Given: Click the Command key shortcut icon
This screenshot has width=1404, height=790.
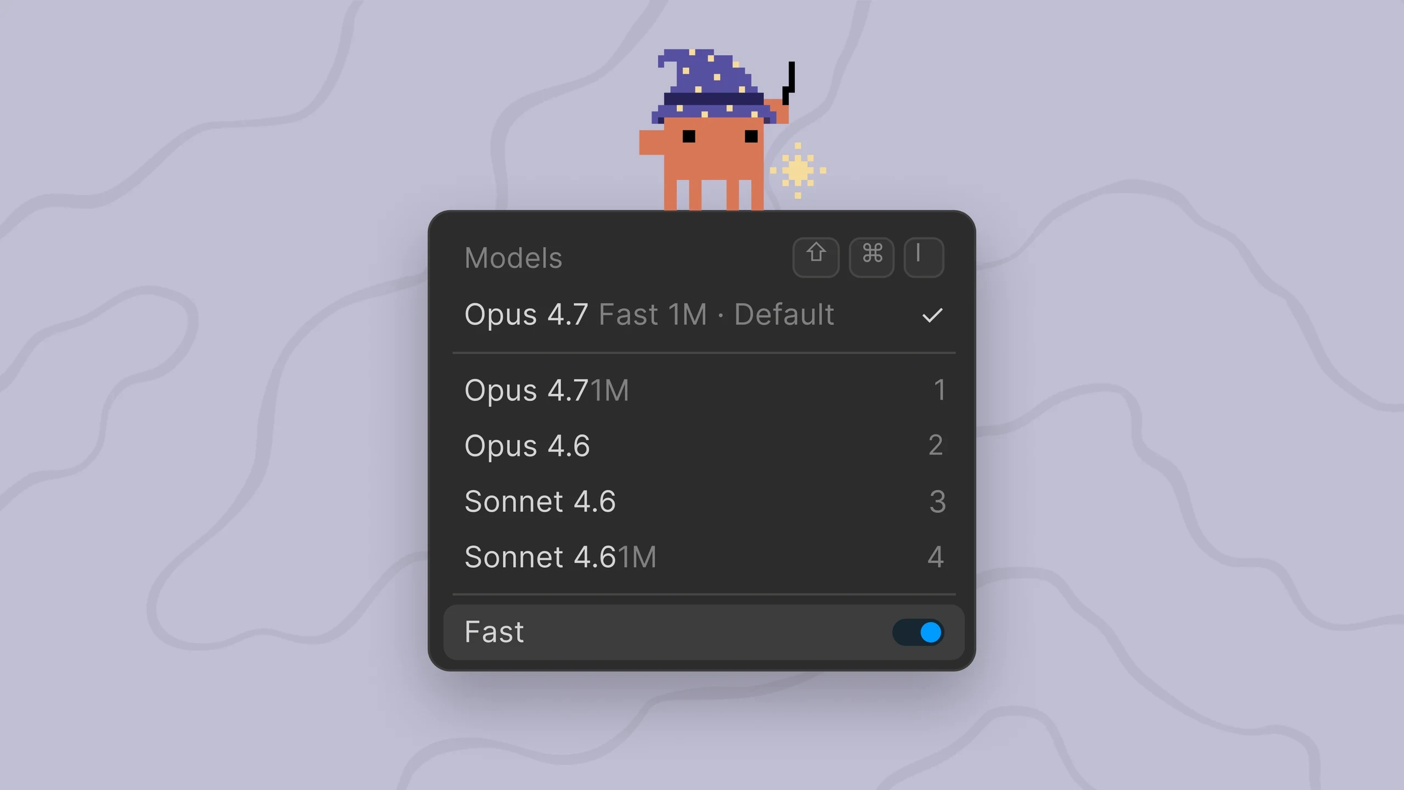Looking at the screenshot, I should point(871,257).
